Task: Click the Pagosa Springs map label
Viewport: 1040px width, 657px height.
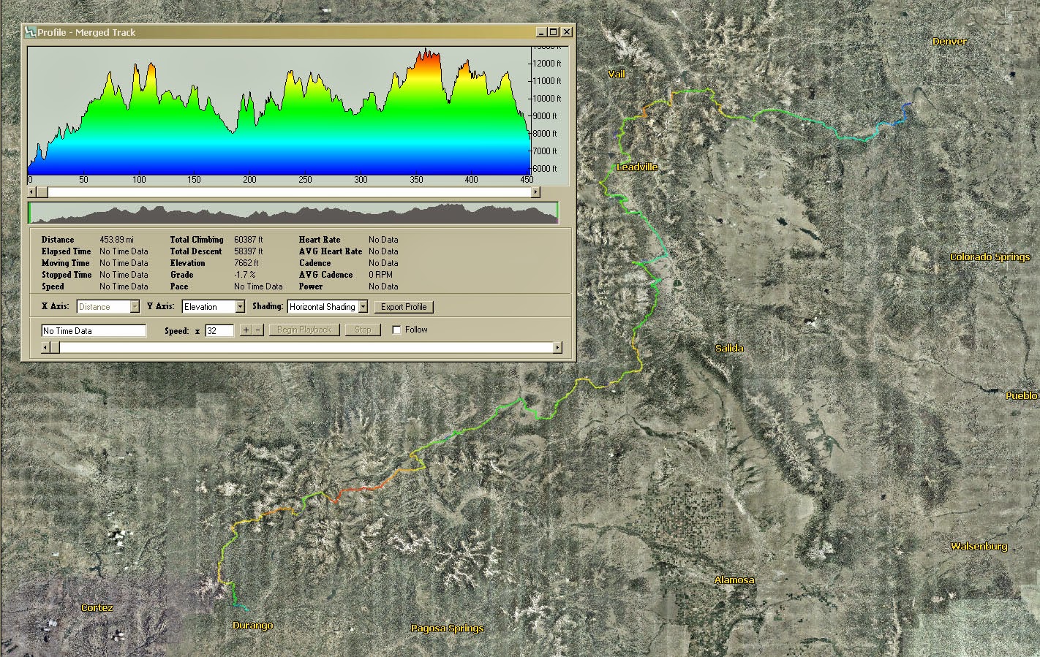Action: pyautogui.click(x=448, y=628)
